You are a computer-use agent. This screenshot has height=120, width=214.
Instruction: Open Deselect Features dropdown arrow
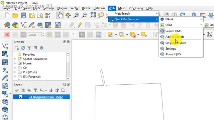pos(138,35)
